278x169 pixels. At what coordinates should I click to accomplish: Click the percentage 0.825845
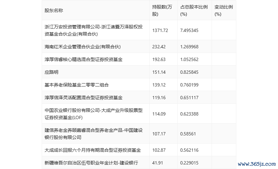[189, 72]
